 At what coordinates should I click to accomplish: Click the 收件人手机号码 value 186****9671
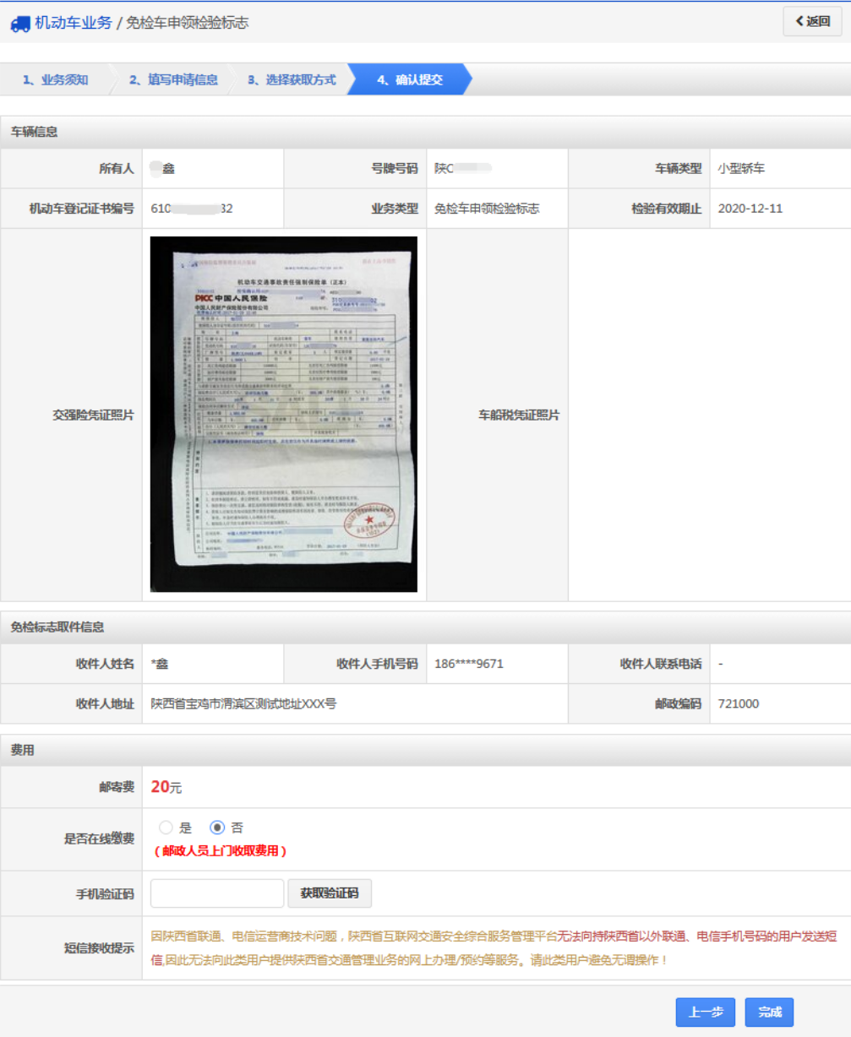click(x=469, y=664)
